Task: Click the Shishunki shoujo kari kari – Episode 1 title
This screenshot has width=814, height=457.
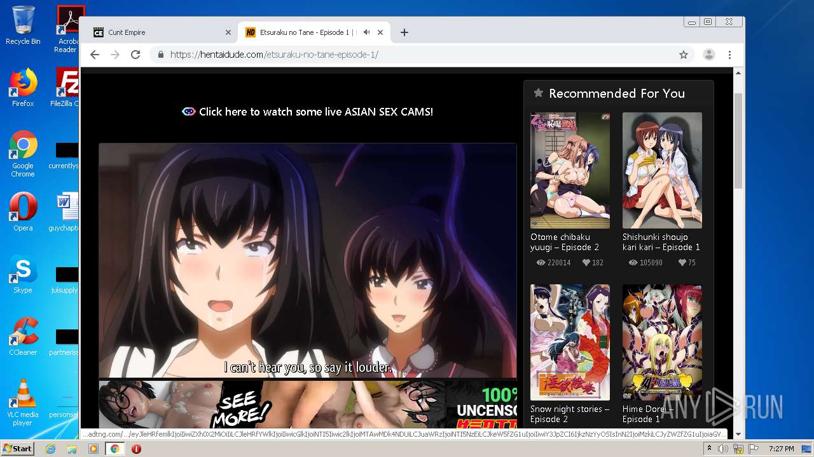Action: coord(661,242)
